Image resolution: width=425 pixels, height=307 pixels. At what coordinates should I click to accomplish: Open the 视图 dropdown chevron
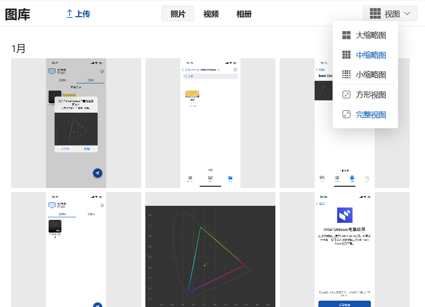pos(407,13)
